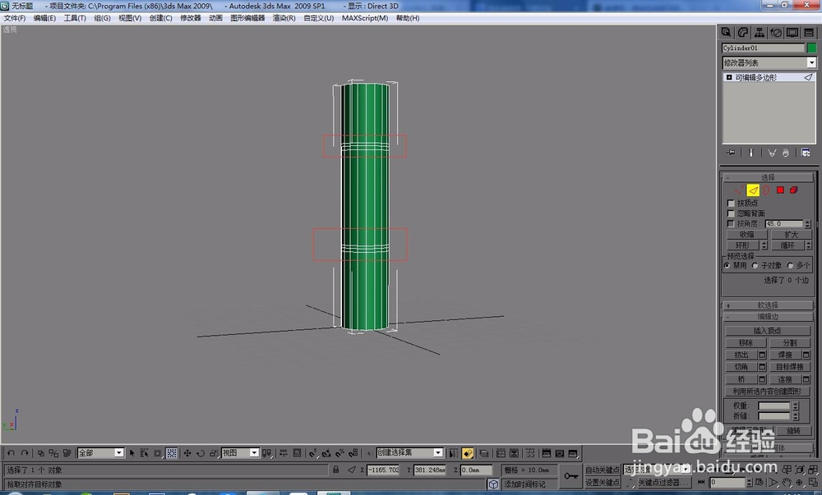Open the 编辑(E) menu
Viewport: 822px width, 495px height.
click(x=44, y=18)
